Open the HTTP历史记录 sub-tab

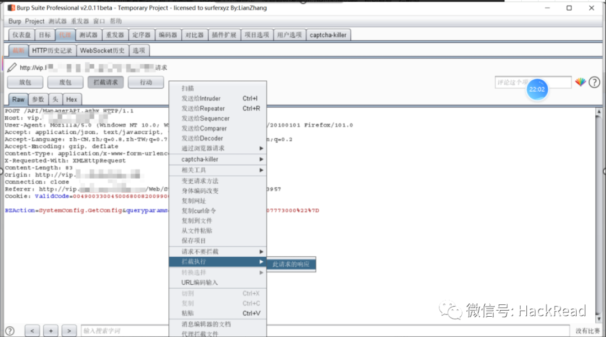(52, 51)
